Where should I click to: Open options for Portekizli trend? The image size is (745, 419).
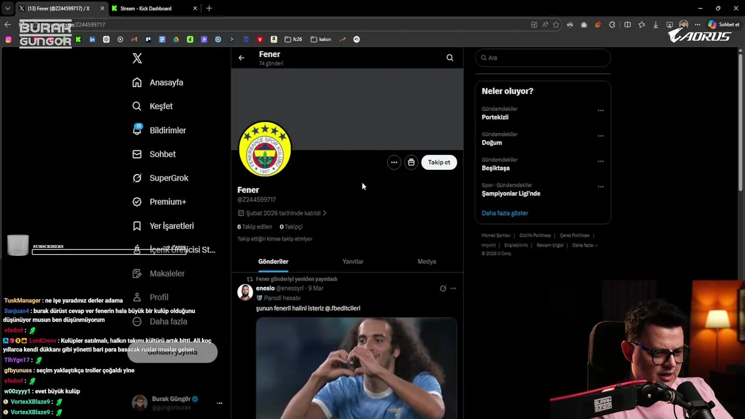pyautogui.click(x=601, y=111)
